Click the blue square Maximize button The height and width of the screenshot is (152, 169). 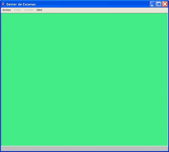tap(159, 4)
